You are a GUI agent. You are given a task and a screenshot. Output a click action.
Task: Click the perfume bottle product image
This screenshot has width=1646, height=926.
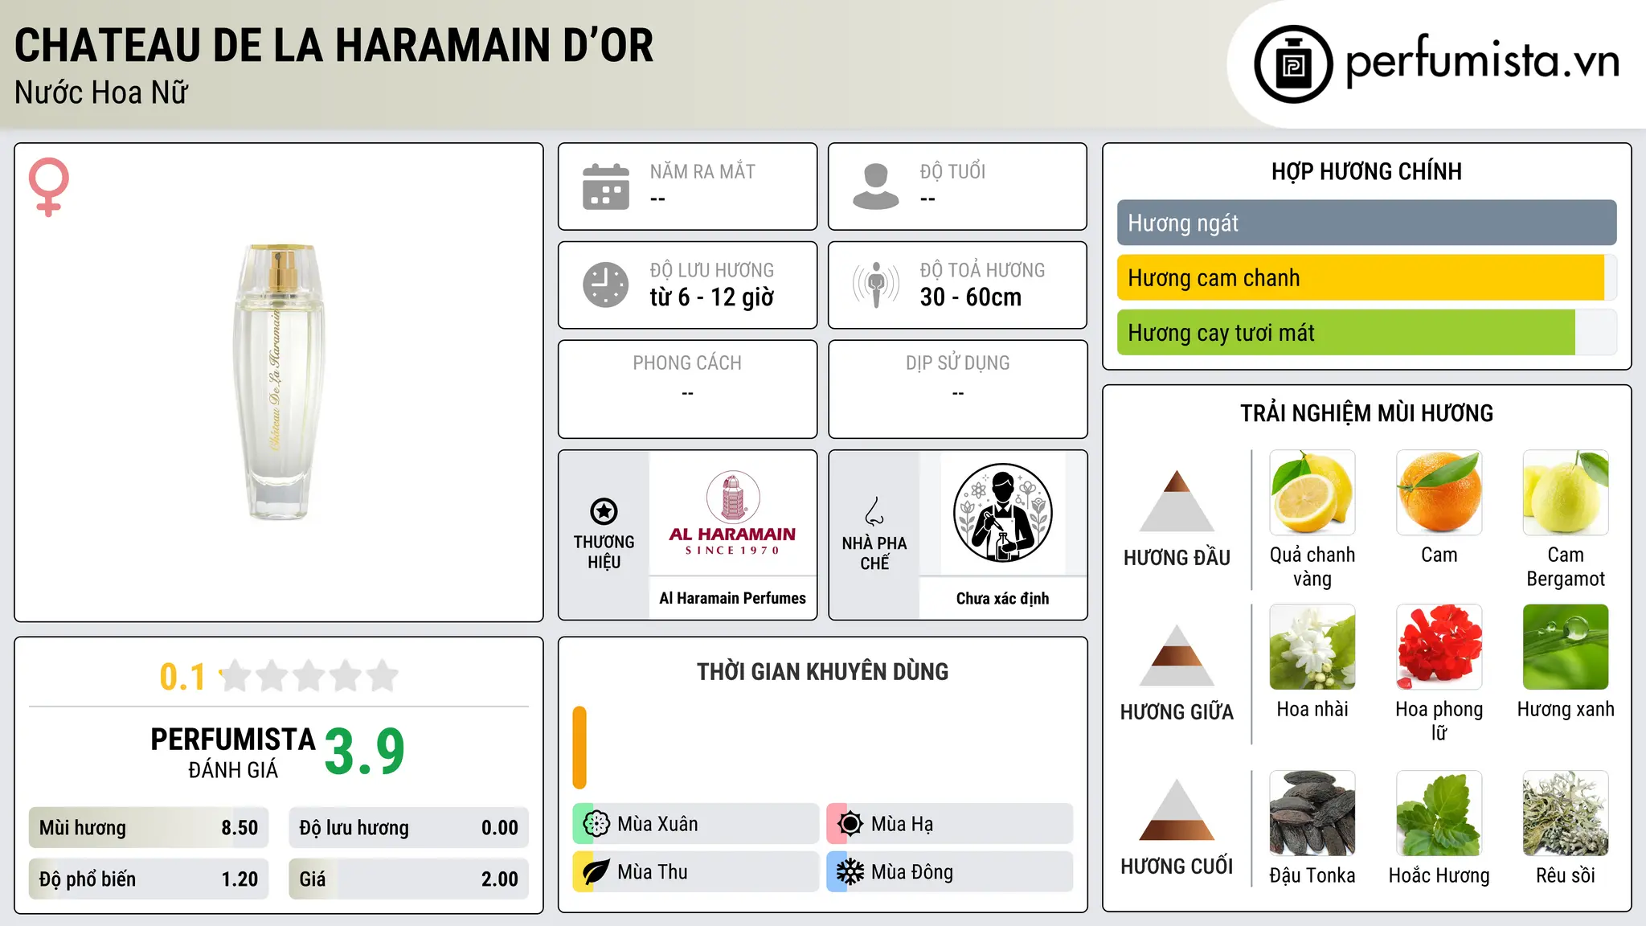(x=279, y=382)
